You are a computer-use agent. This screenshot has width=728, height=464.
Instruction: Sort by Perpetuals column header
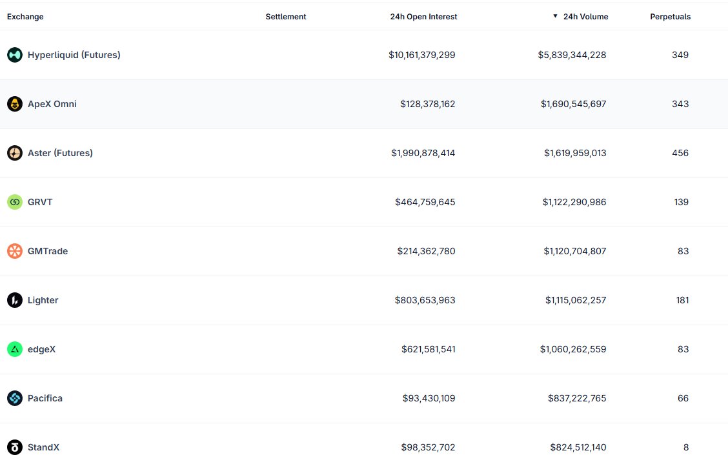670,17
